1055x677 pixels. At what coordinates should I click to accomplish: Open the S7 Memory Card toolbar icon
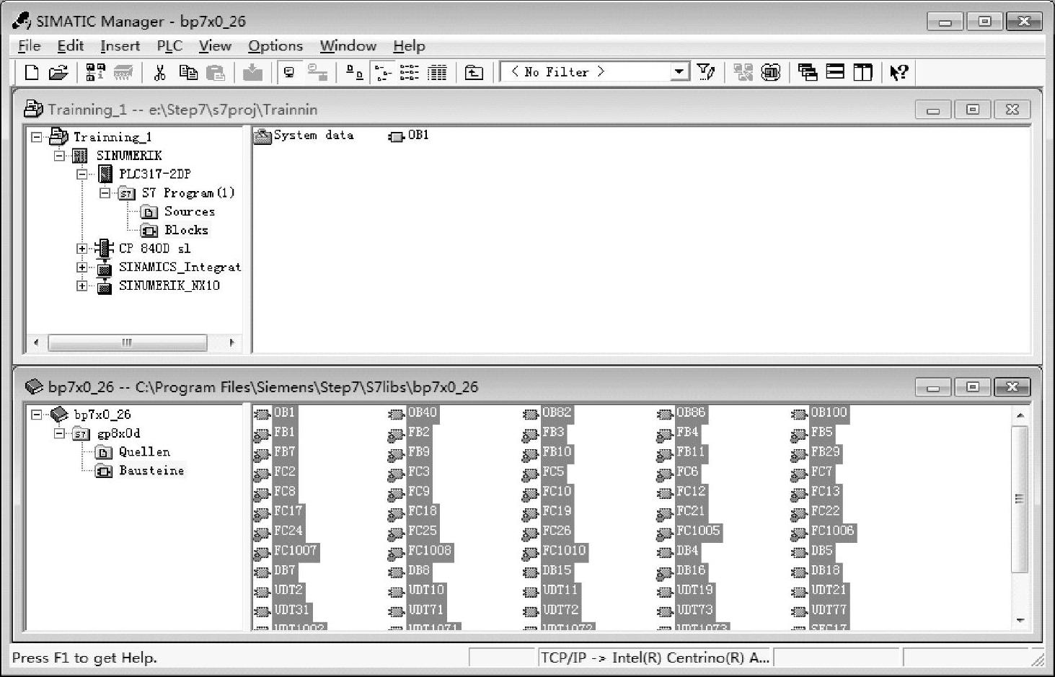point(123,72)
